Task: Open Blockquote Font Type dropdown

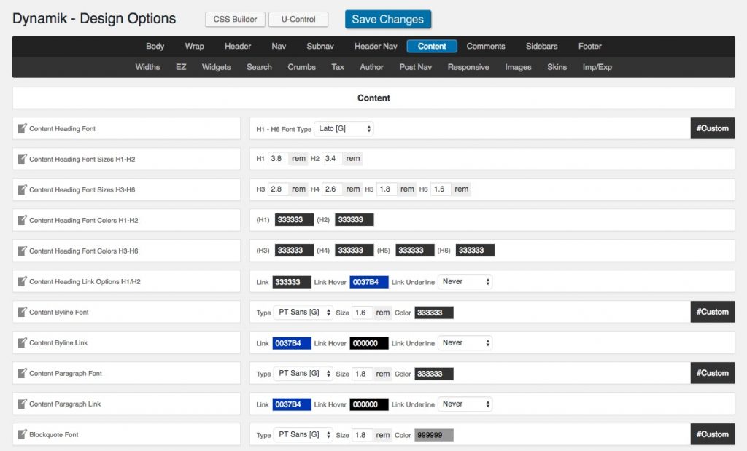Action: (x=303, y=435)
